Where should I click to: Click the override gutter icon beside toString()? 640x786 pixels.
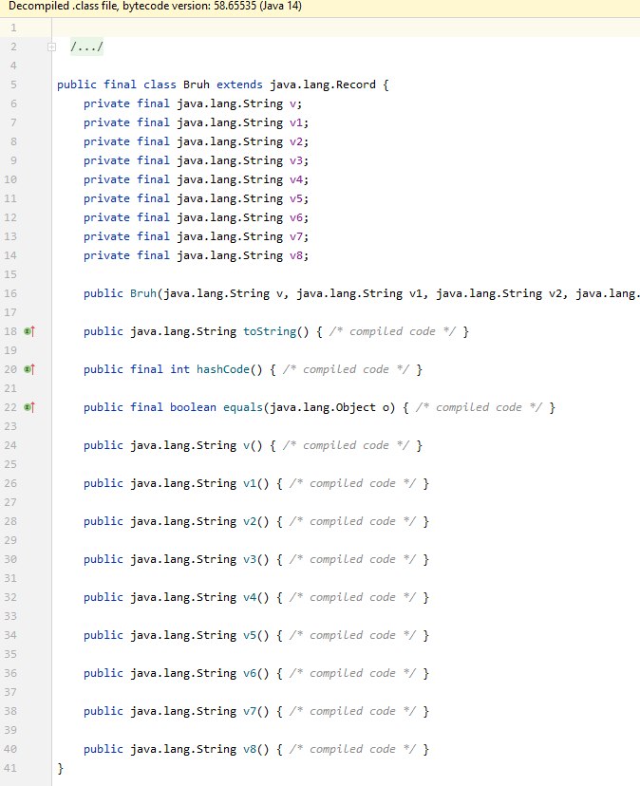(29, 331)
